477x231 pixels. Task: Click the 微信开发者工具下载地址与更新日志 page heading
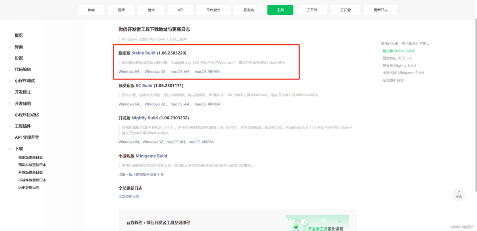tap(154, 29)
